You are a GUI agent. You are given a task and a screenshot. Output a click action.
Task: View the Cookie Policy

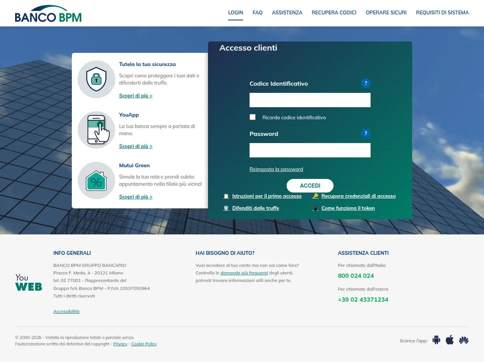click(x=144, y=344)
